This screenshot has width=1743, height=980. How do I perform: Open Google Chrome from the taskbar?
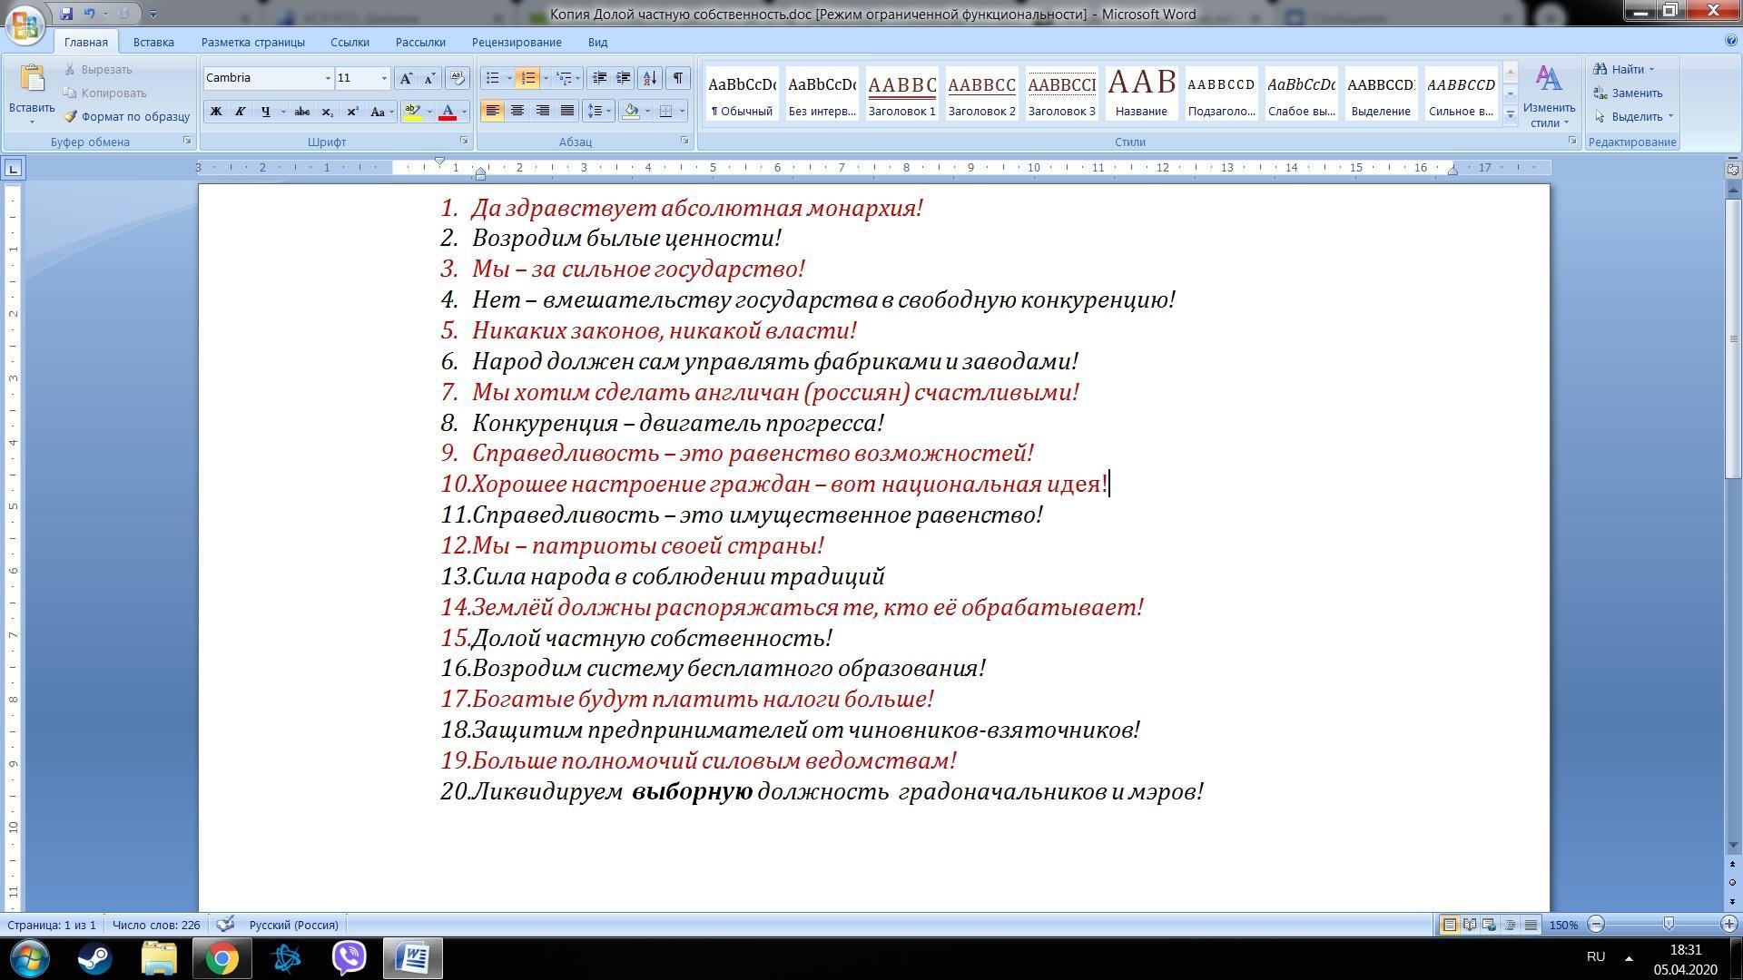click(x=222, y=958)
